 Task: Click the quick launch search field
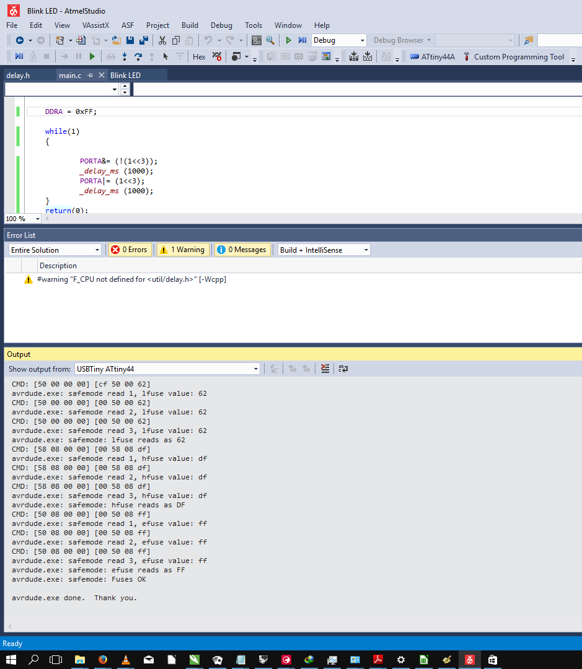point(559,40)
